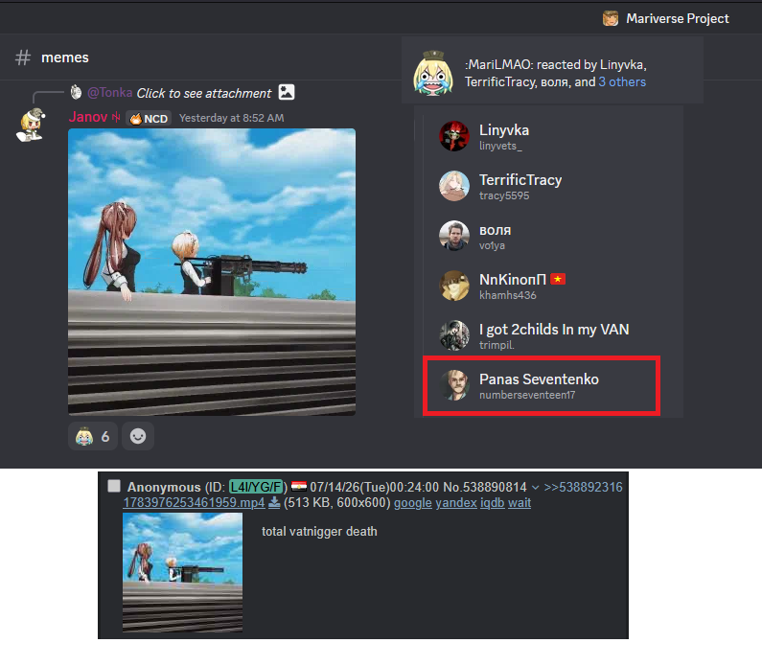Click the replied user's small avatar near @Tonka
This screenshot has height=666, width=762.
pyautogui.click(x=77, y=92)
